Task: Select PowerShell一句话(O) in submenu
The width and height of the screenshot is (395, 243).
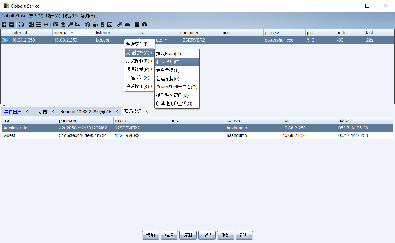Action: click(177, 87)
